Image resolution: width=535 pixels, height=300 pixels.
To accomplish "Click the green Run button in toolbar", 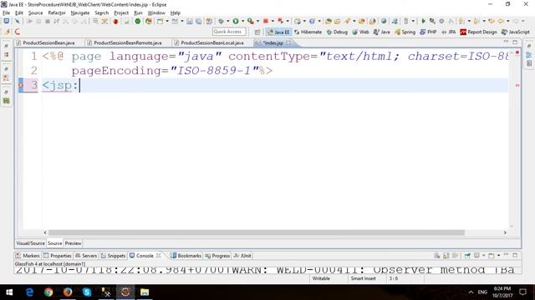I will pyautogui.click(x=236, y=21).
